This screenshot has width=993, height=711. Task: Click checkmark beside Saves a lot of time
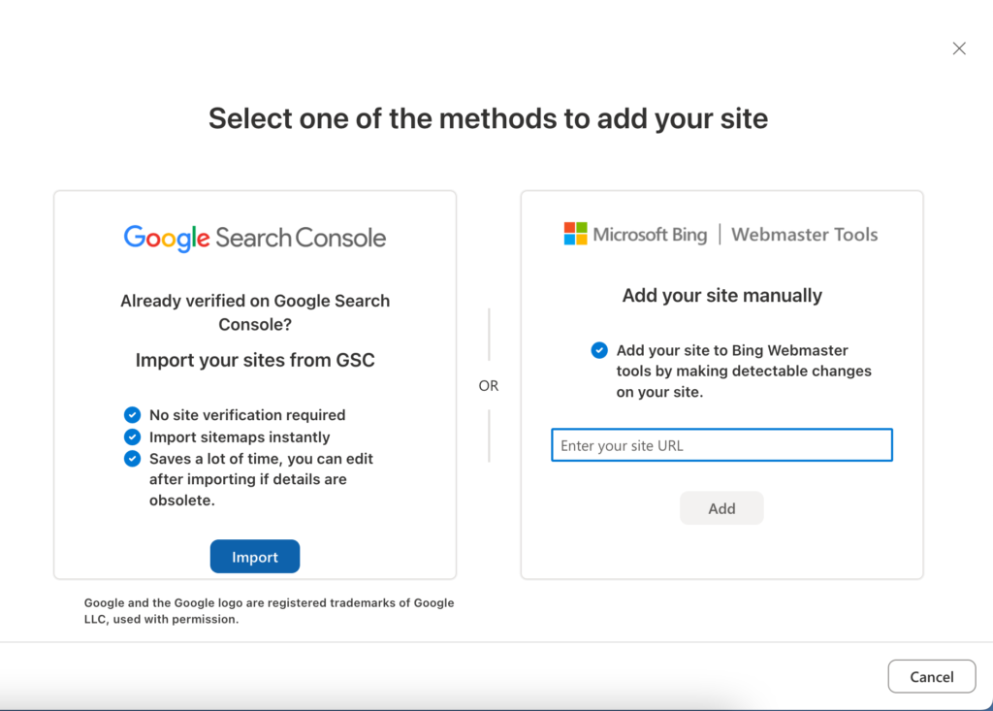click(x=133, y=459)
